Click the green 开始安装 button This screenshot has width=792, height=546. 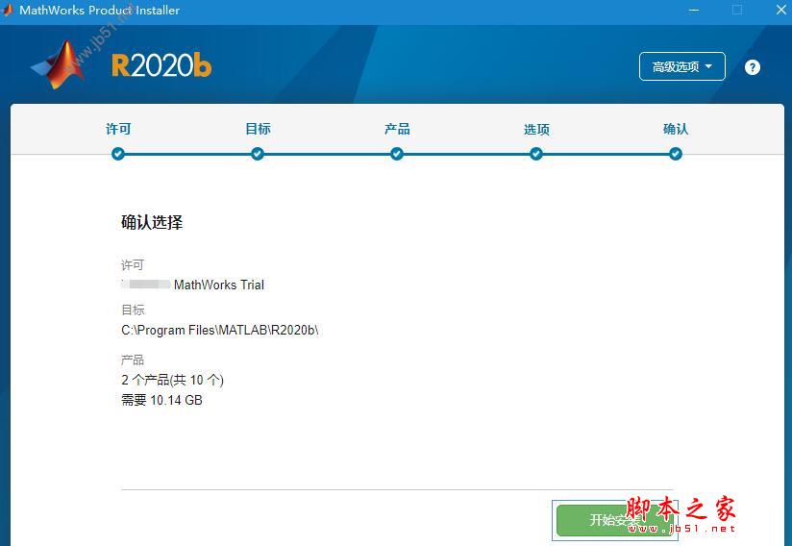coord(615,520)
